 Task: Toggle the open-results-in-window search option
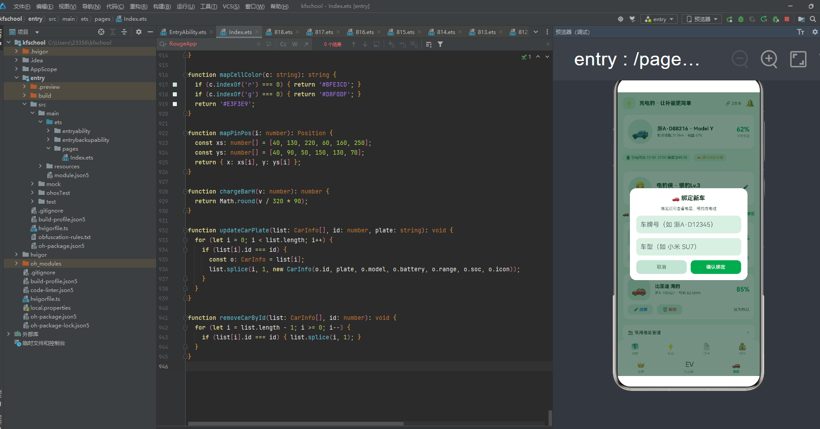(x=377, y=44)
